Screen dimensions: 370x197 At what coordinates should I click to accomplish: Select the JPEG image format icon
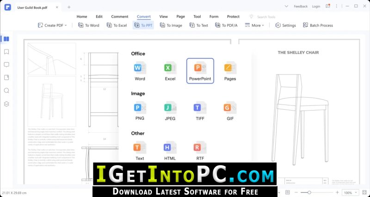coord(170,108)
